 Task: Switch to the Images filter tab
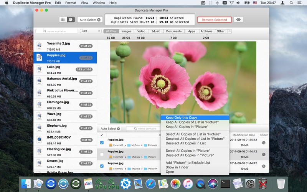point(126,31)
